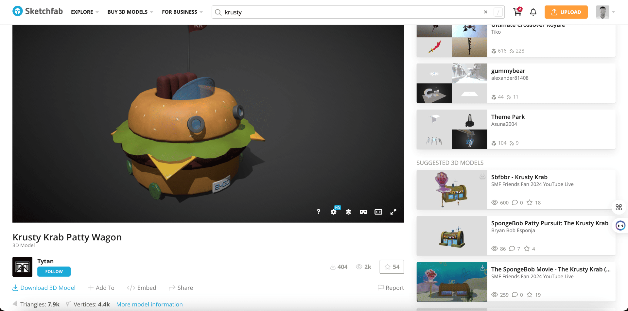Open the Theme Park collection
This screenshot has width=628, height=311.
tap(508, 117)
